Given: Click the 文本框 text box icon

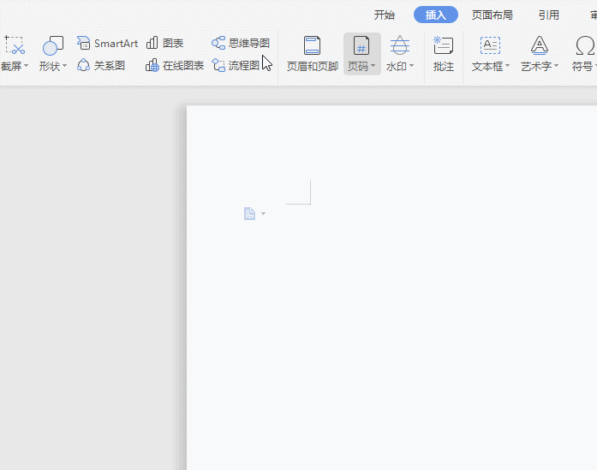Looking at the screenshot, I should 490,46.
